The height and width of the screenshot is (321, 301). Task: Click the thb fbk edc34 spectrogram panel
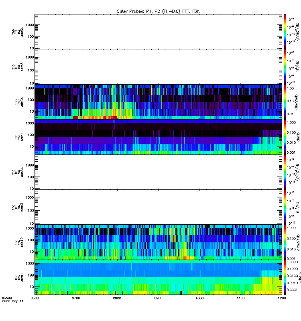point(158,102)
